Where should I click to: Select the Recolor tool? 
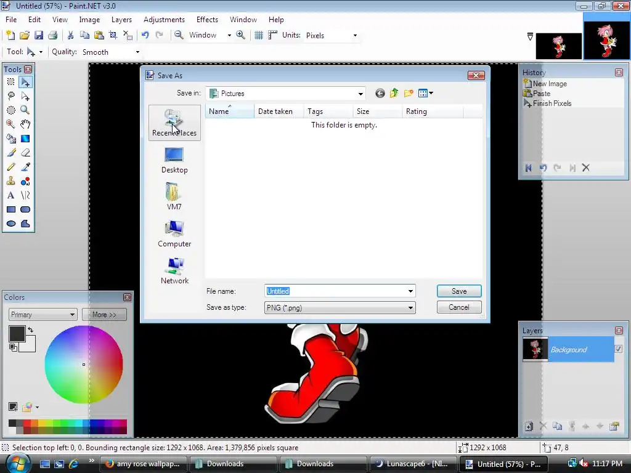tap(25, 182)
